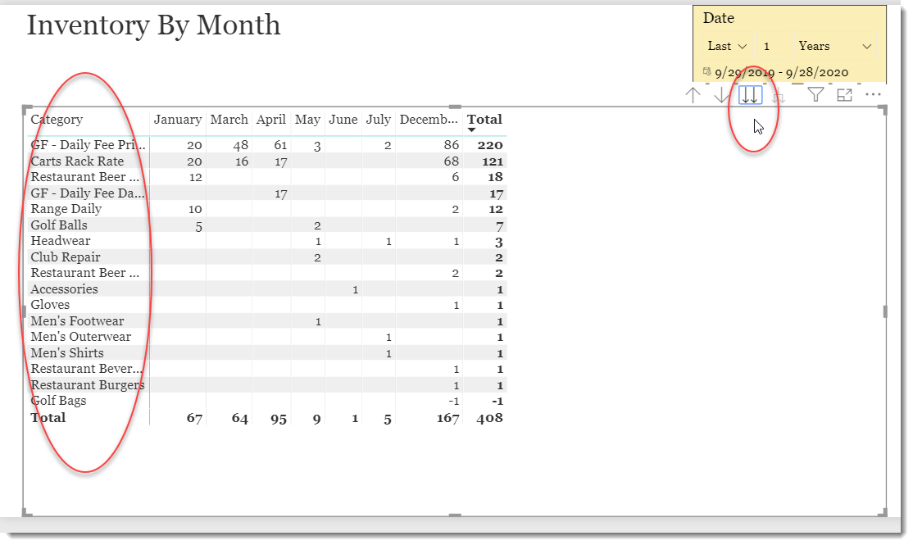Open the filter icon on the visual

pyautogui.click(x=815, y=95)
